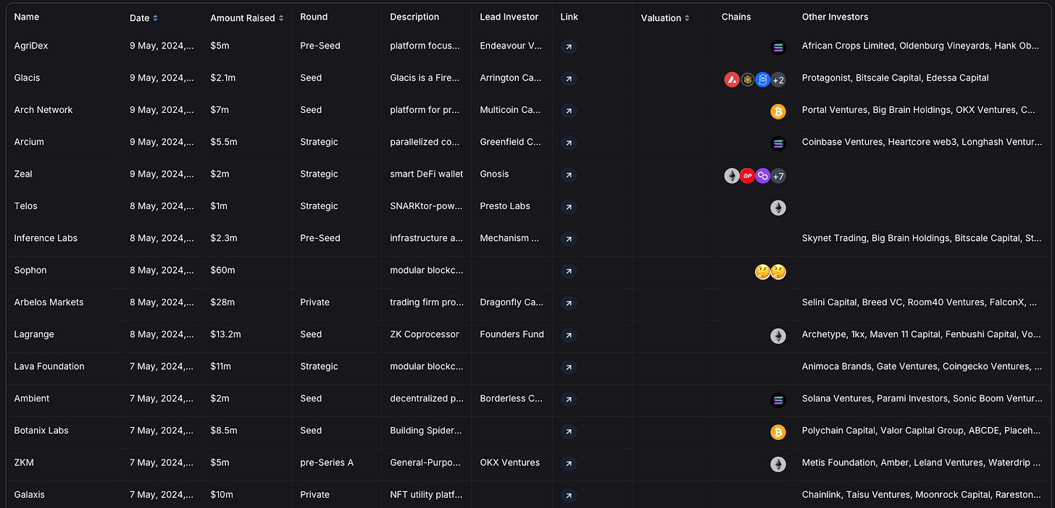Click the Solana chain icon in AgriDex row
1055x508 pixels.
tap(778, 48)
